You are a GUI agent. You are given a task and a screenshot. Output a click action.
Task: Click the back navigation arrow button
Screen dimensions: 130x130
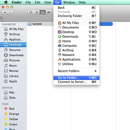pyautogui.click(x=5, y=12)
